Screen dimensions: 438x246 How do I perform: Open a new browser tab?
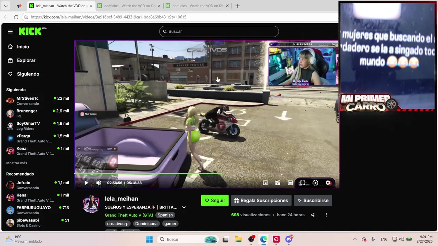coord(237,6)
